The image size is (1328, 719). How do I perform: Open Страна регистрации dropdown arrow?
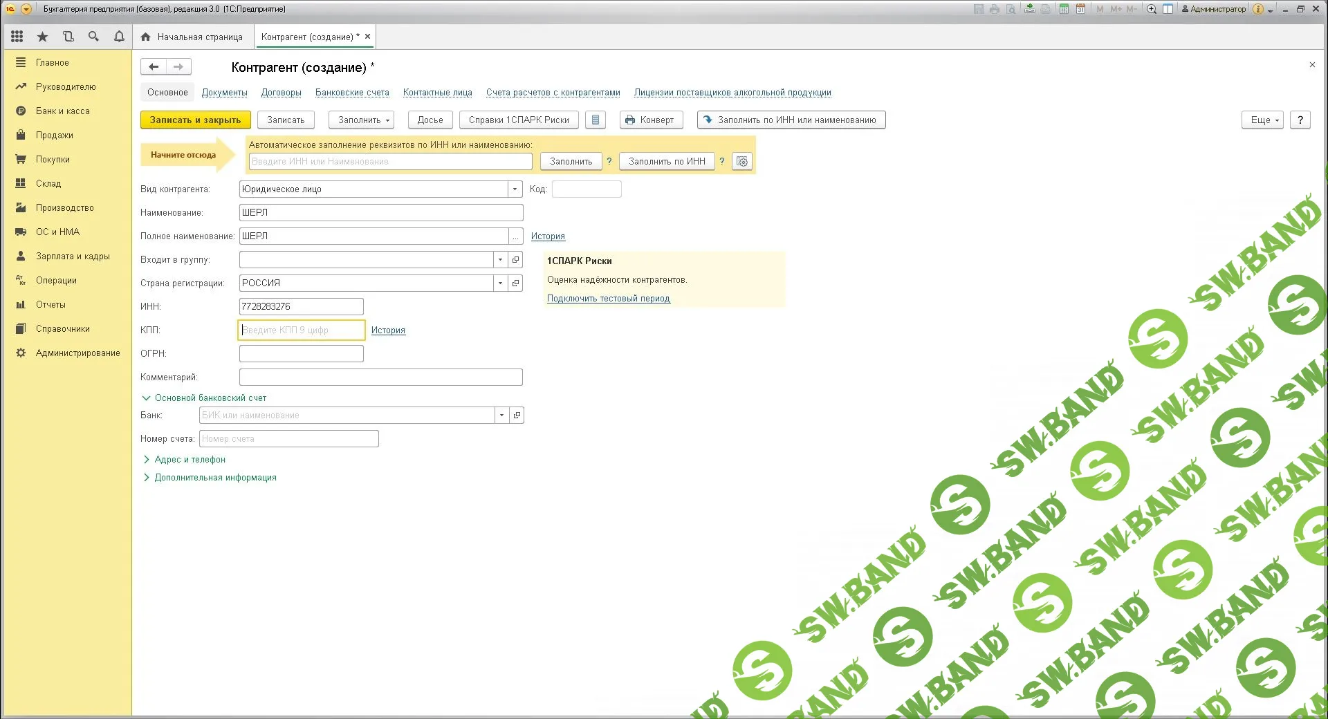click(500, 283)
